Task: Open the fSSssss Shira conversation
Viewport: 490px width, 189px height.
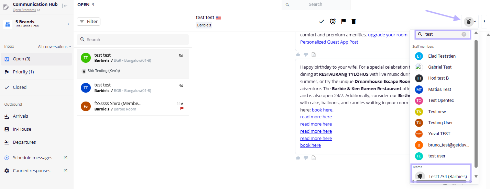Action: click(133, 106)
